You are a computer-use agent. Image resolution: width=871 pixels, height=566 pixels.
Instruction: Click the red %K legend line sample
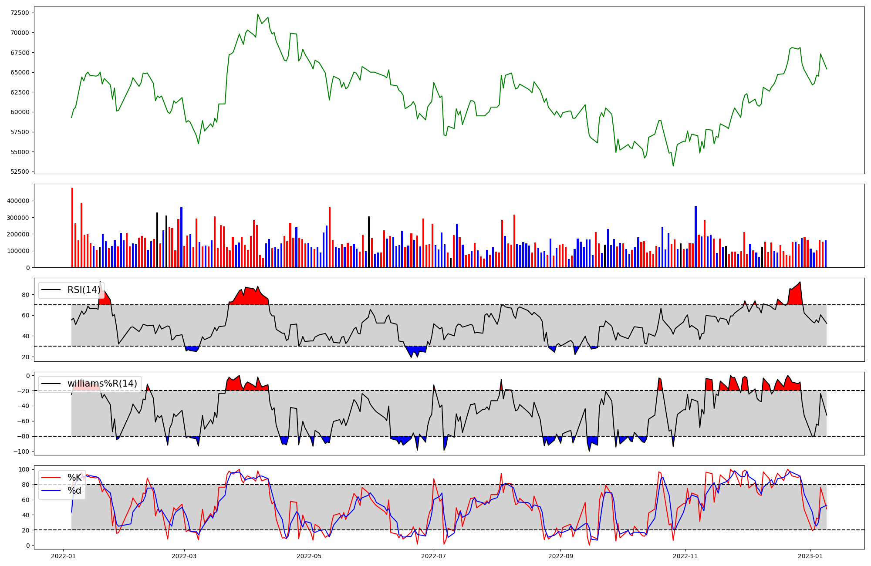coord(51,478)
